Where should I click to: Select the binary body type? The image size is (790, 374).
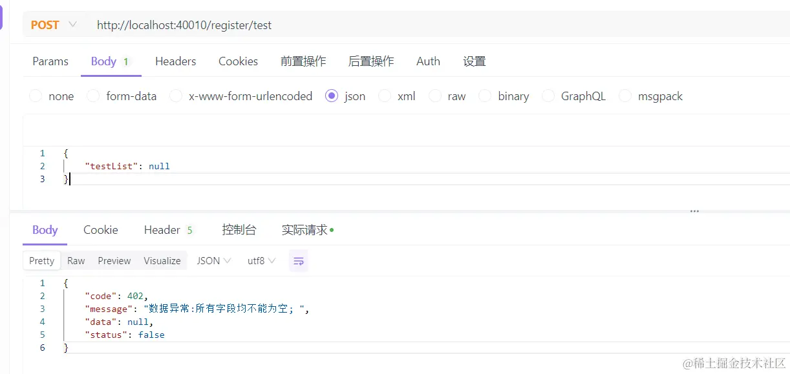coord(504,96)
